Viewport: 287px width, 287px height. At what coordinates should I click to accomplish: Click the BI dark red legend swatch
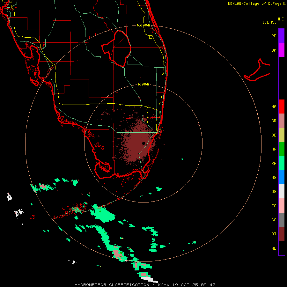[x=282, y=234]
